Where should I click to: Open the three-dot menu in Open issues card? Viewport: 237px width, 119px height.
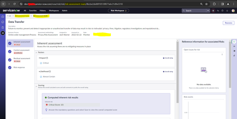222,55
